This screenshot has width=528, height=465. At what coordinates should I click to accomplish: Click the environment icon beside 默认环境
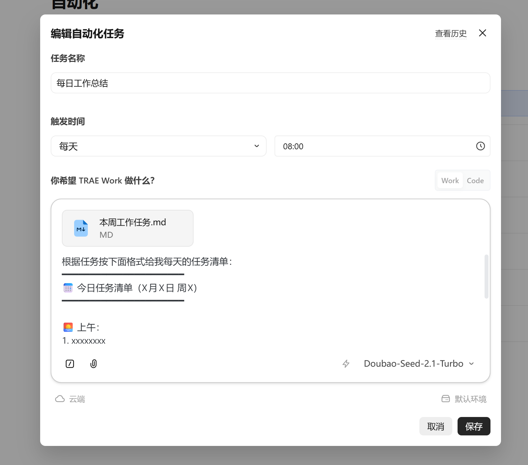tap(445, 399)
